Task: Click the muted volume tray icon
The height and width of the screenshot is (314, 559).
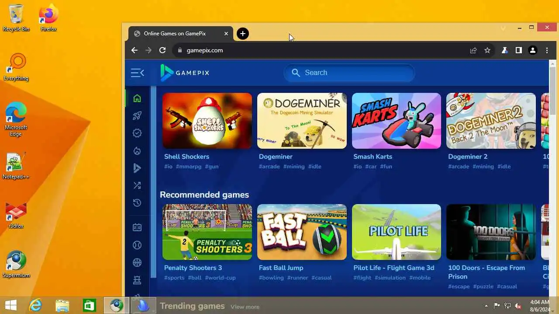Action: pos(518,306)
